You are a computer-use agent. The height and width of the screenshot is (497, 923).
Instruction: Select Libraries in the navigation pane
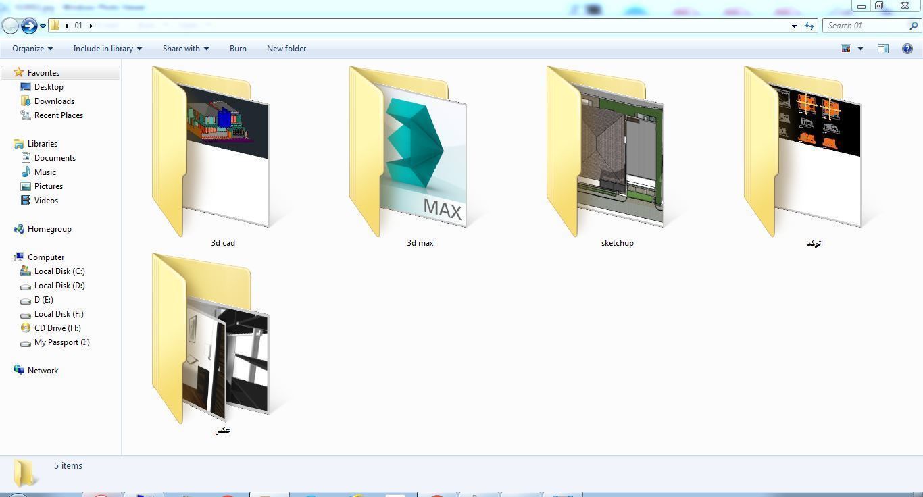(43, 144)
